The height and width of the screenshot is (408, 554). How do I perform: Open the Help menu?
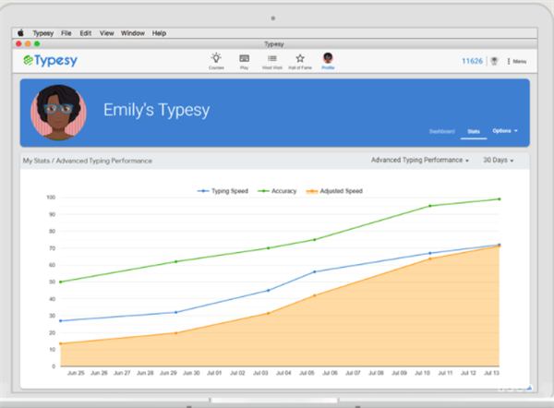(x=159, y=33)
